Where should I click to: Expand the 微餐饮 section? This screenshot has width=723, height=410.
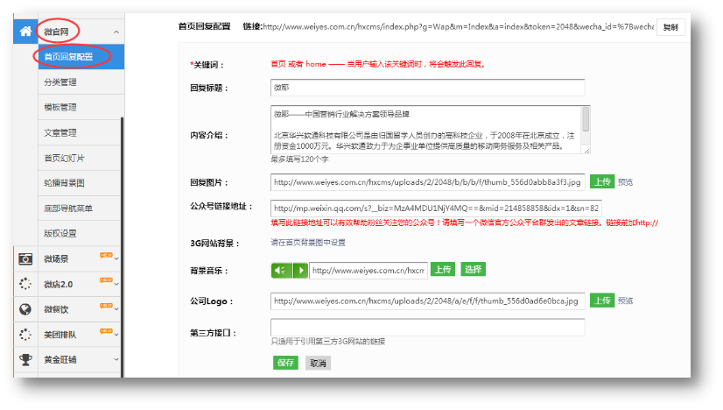coord(116,309)
